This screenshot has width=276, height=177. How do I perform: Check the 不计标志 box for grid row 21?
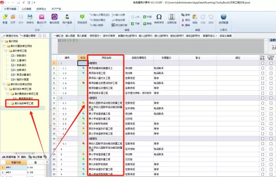pyautogui.click(x=263, y=164)
